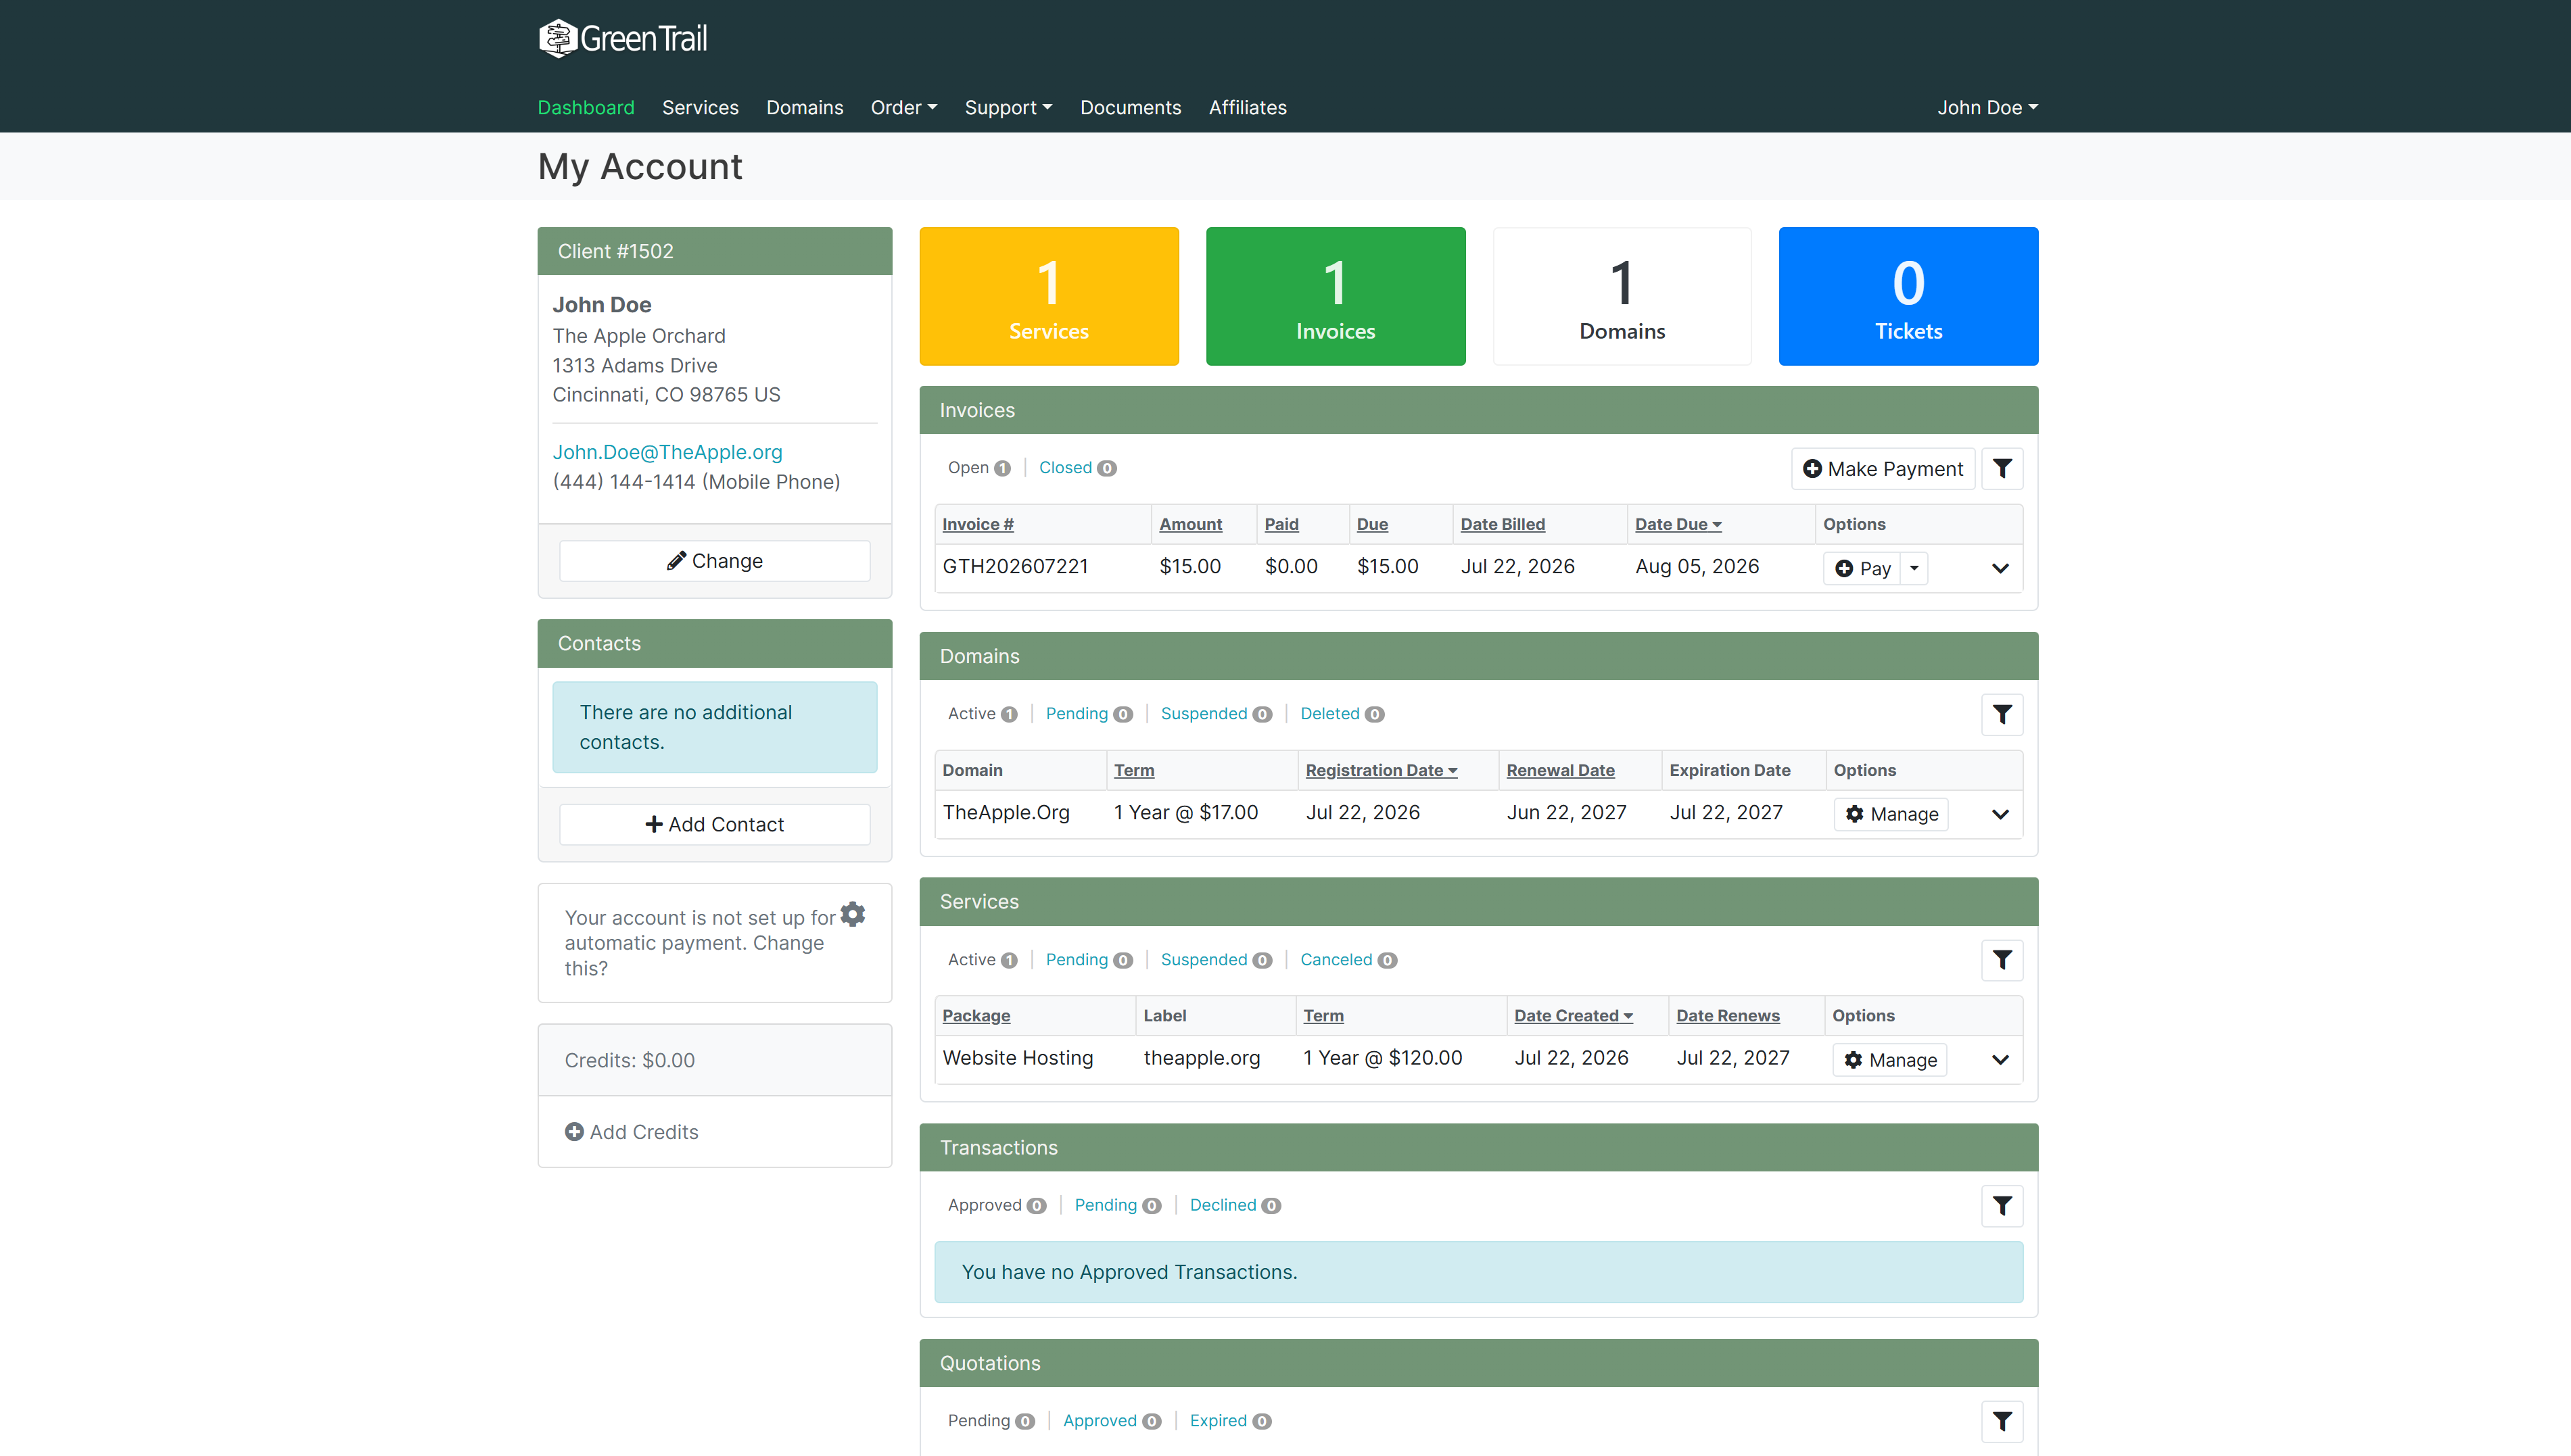Expand invoice GTH202607221 row details
The width and height of the screenshot is (2571, 1456).
[2000, 568]
